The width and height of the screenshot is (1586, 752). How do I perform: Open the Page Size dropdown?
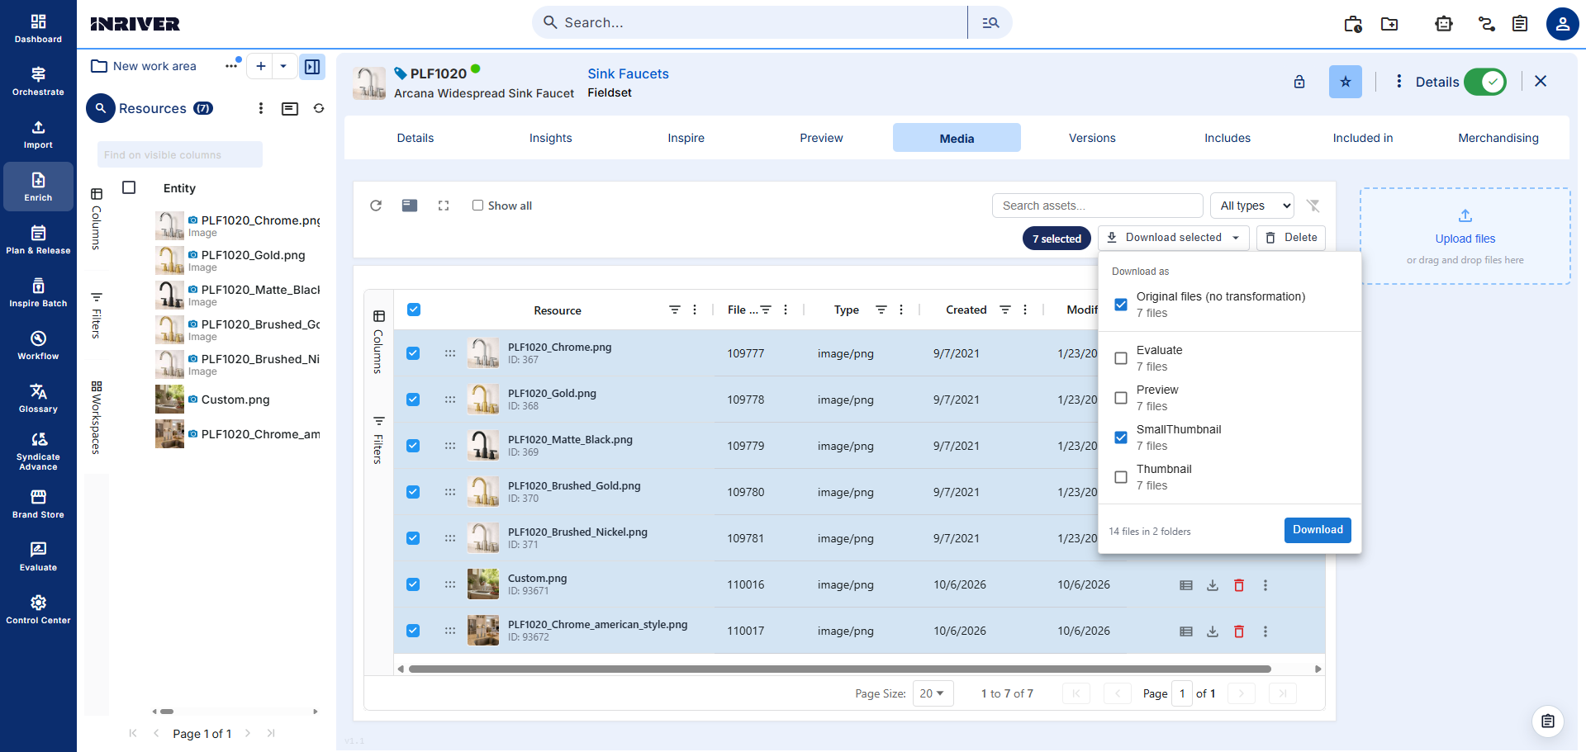(933, 693)
